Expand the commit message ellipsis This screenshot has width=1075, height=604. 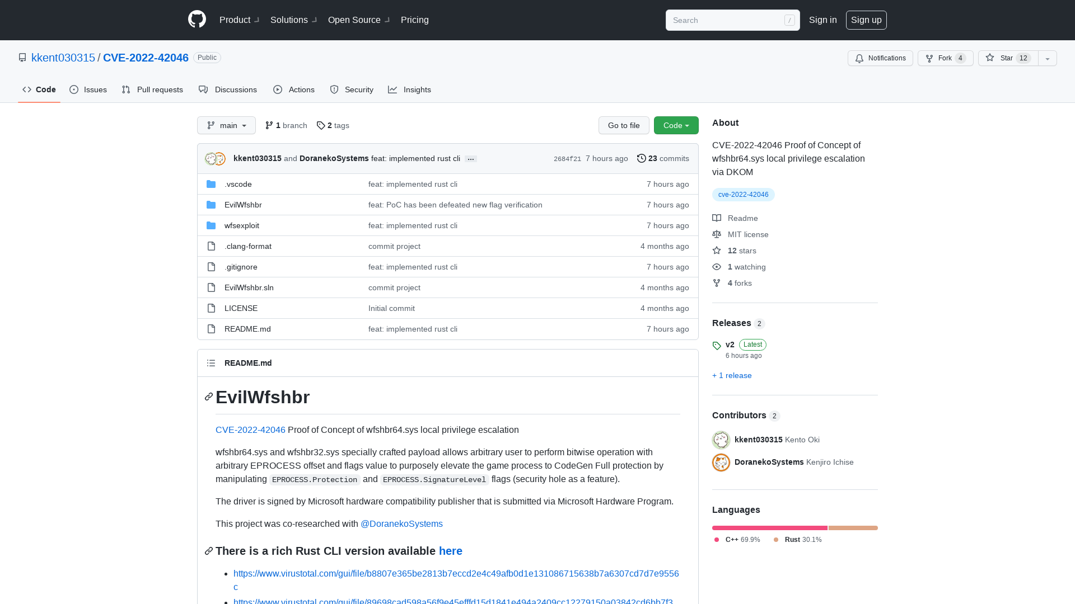tap(471, 159)
